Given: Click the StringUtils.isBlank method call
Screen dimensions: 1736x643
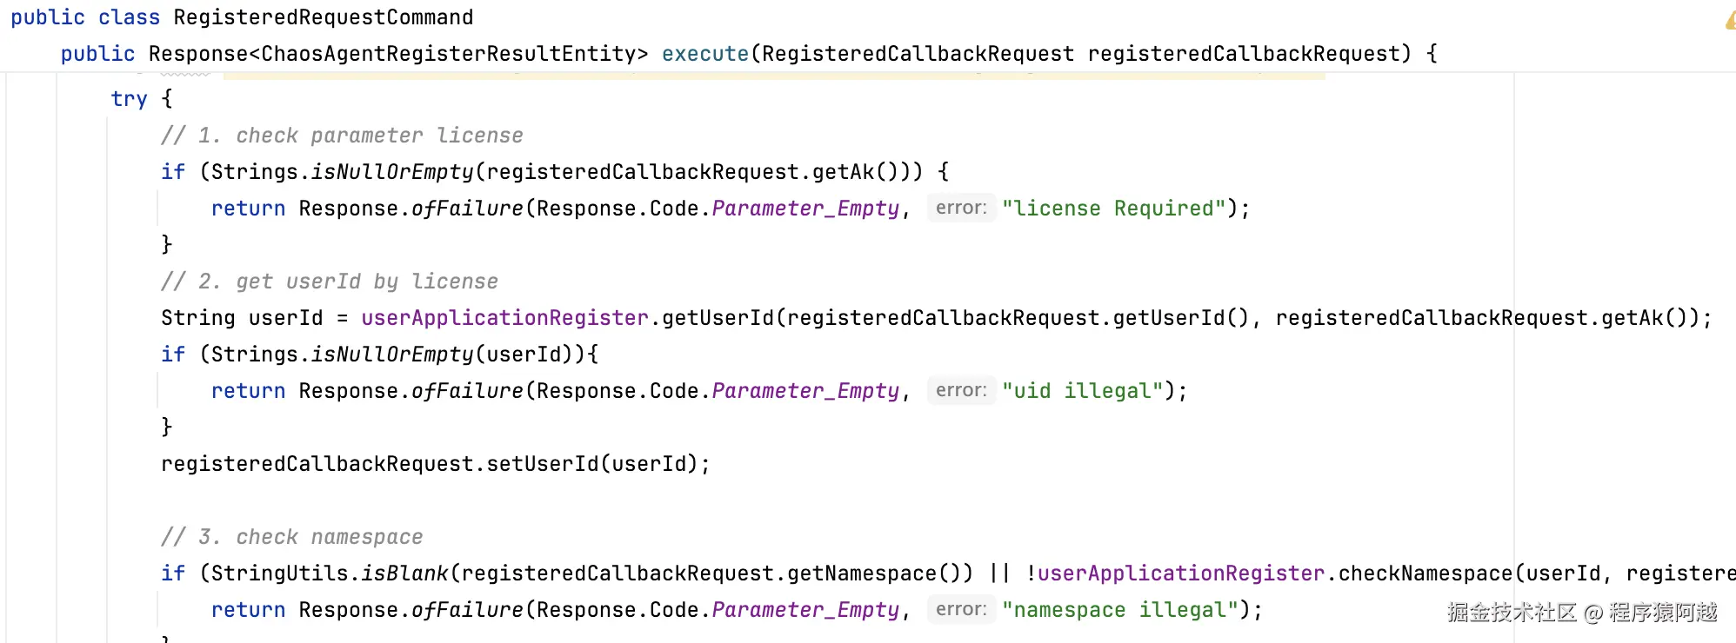Looking at the screenshot, I should pyautogui.click(x=330, y=573).
